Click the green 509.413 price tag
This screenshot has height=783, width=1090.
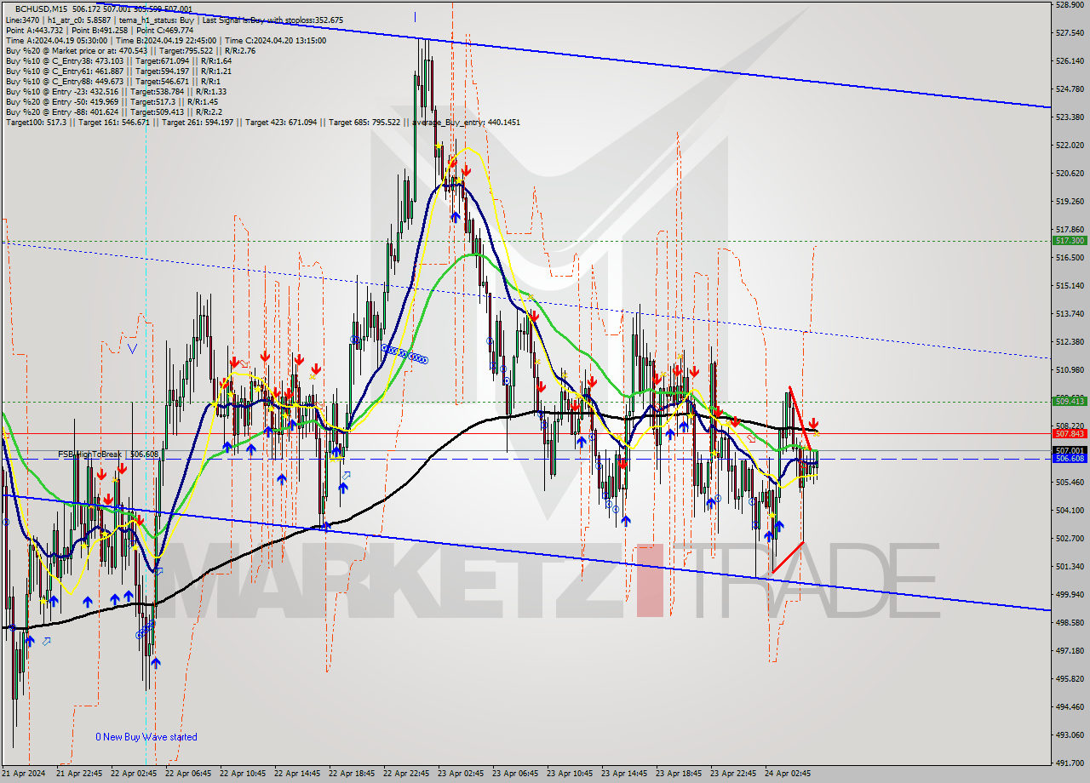point(1070,401)
